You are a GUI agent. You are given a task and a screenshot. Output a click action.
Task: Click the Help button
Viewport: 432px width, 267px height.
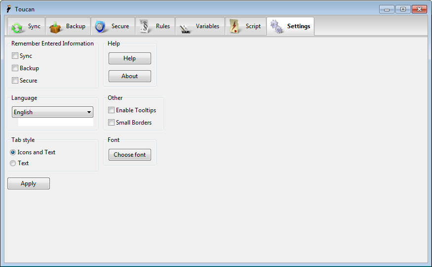click(x=130, y=58)
